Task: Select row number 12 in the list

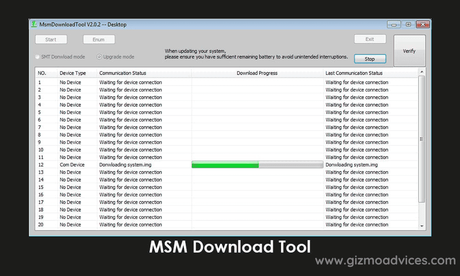Action: tap(41, 165)
